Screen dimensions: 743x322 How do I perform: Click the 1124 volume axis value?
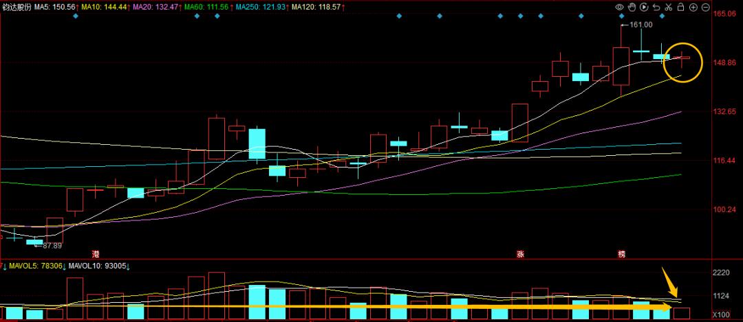[x=722, y=296]
